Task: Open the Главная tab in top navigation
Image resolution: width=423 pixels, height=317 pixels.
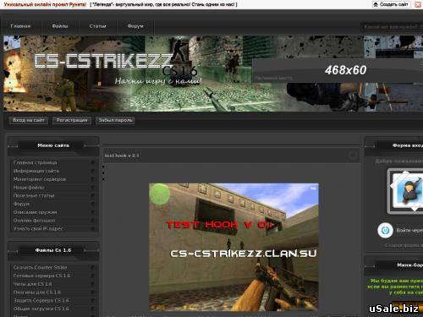Action: click(20, 26)
